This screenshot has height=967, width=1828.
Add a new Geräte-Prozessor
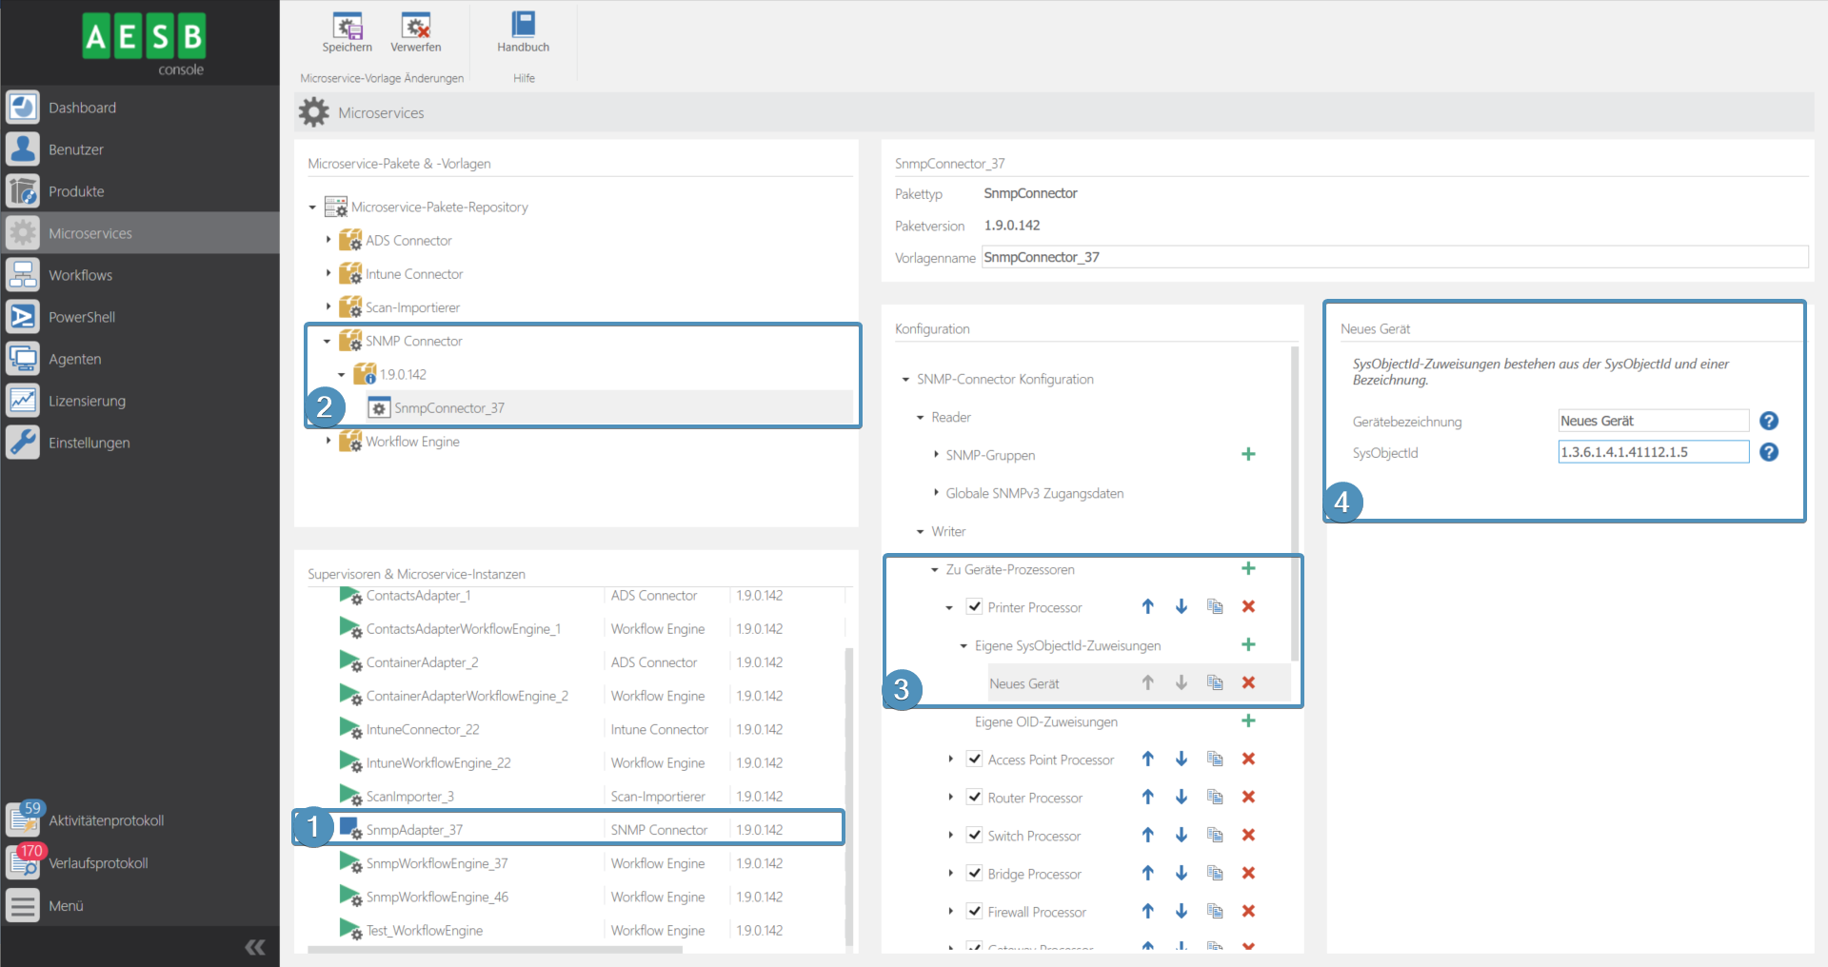1248,568
